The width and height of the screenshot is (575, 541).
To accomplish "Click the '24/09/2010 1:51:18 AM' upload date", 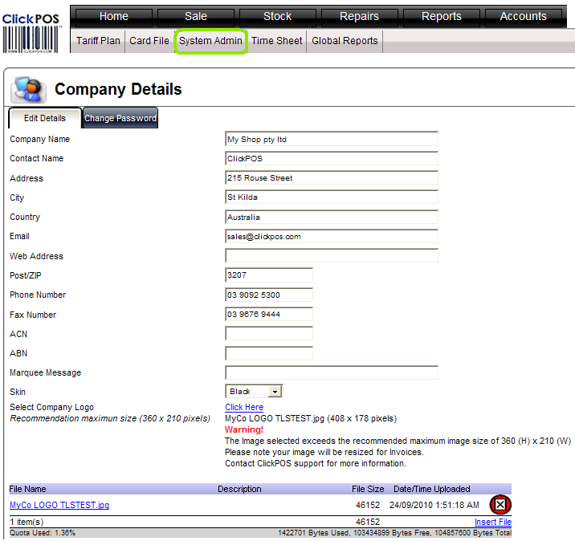I will pos(434,505).
